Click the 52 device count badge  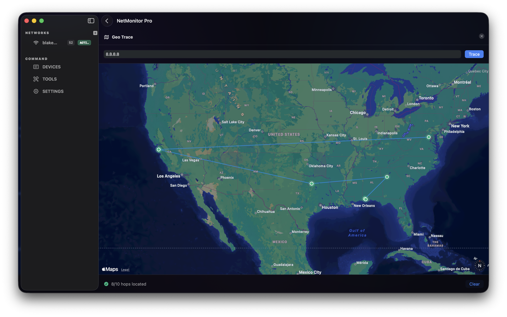[x=71, y=43]
